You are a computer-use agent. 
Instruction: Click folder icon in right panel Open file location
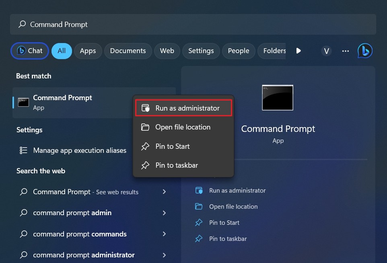coord(199,207)
